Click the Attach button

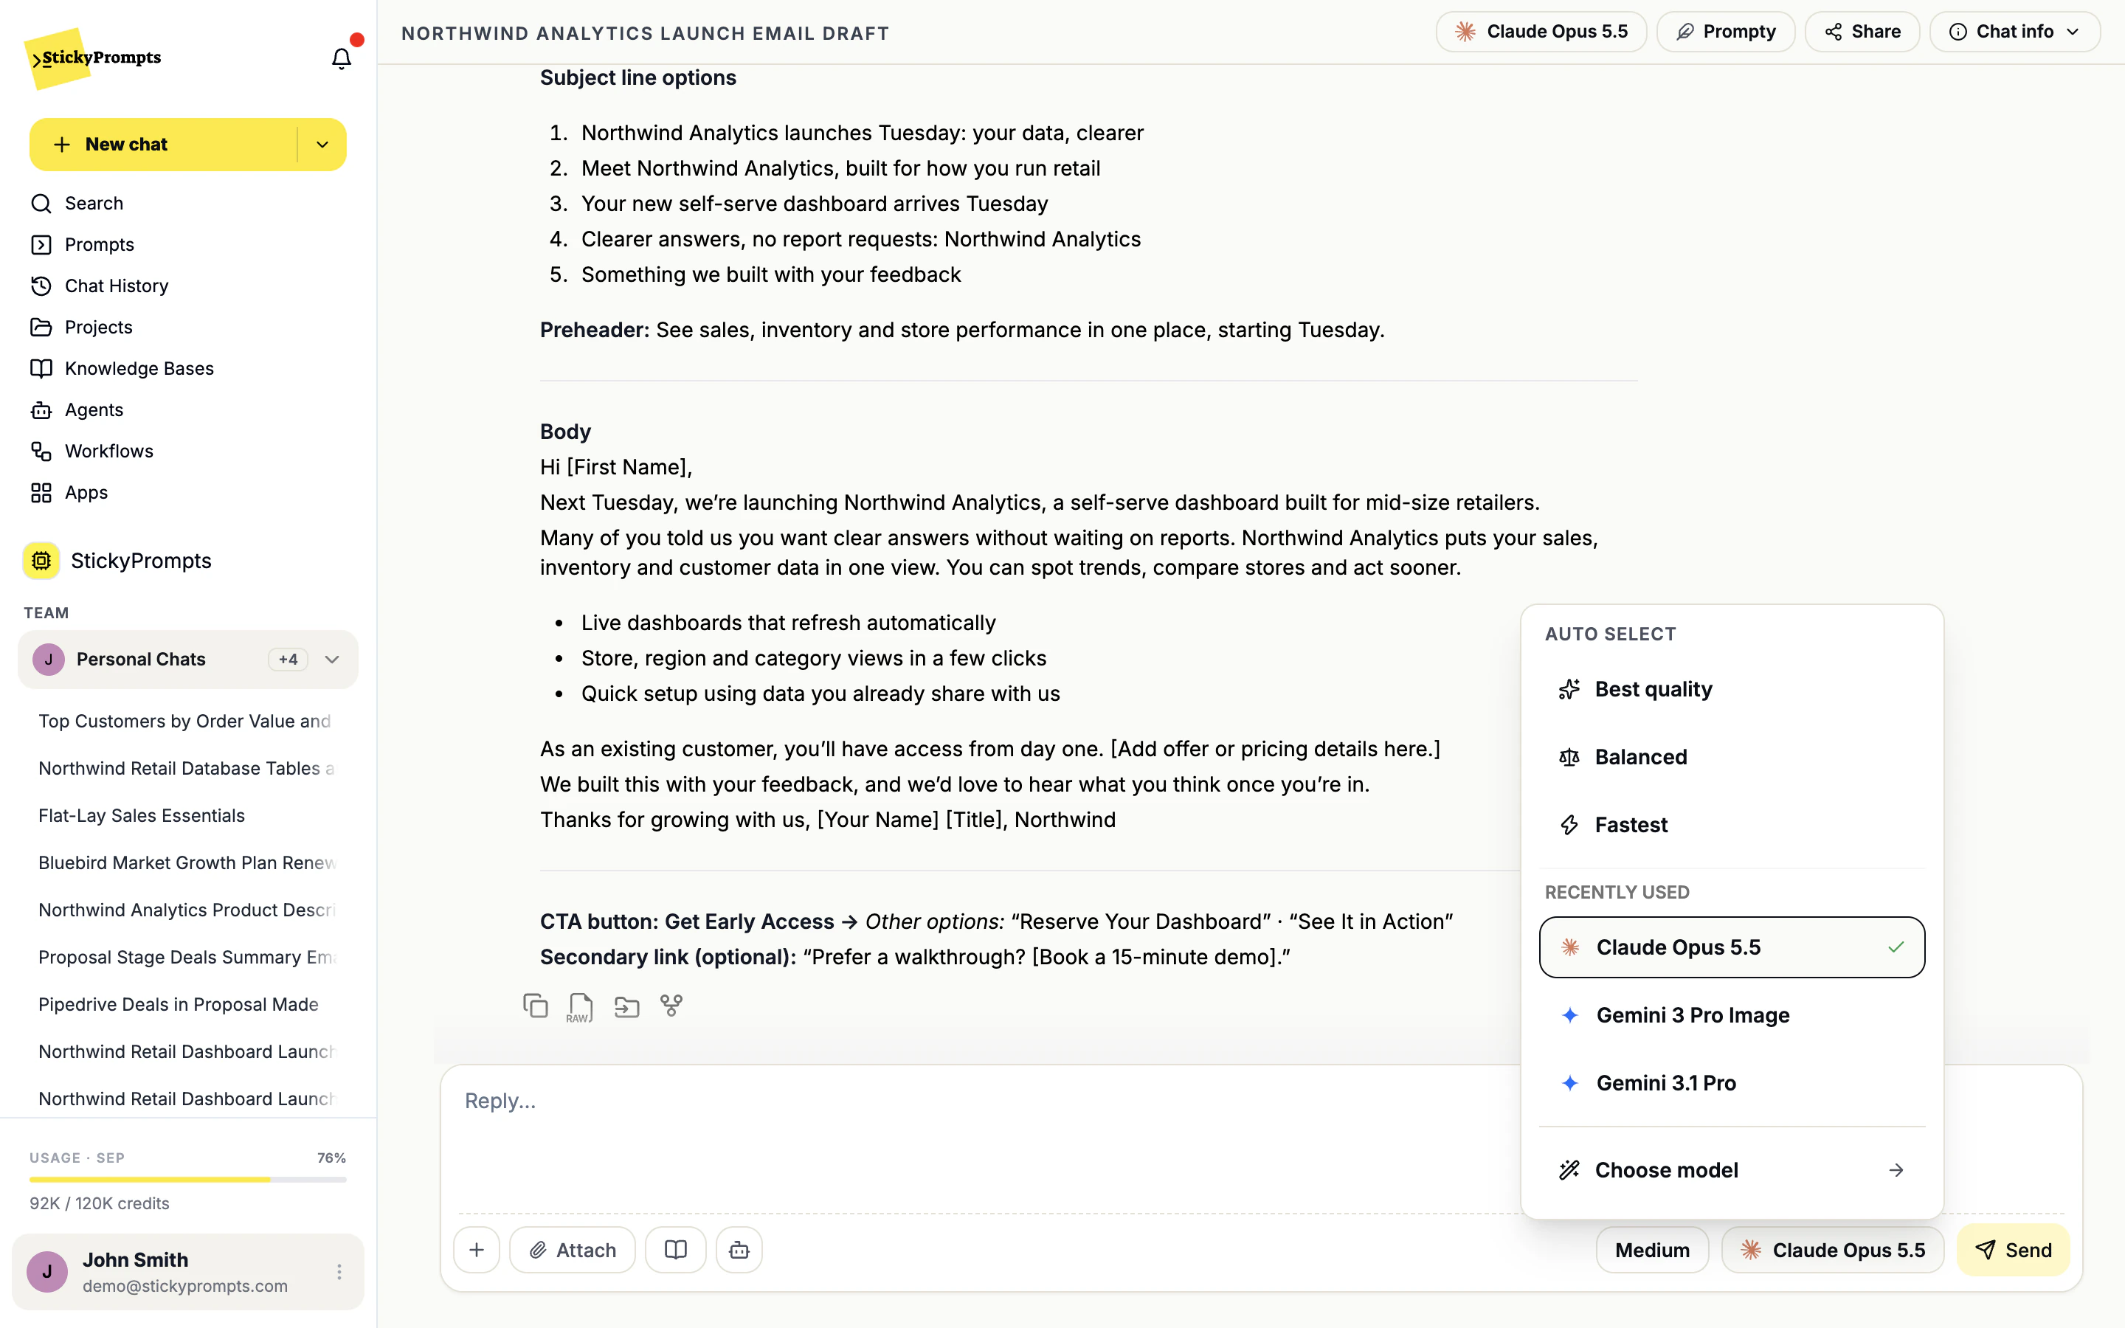pyautogui.click(x=572, y=1250)
